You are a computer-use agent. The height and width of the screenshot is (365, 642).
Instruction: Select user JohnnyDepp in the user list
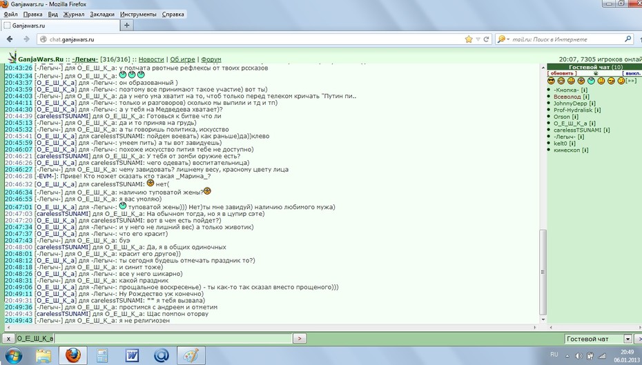coord(570,103)
